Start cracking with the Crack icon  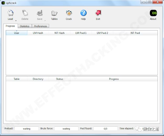69,13
